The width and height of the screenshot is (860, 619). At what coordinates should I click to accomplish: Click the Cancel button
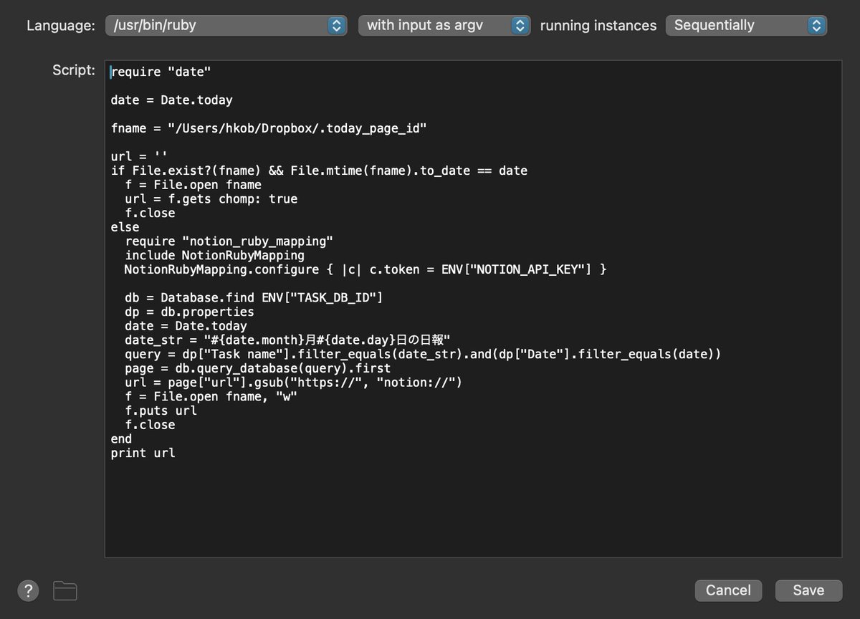coord(728,590)
